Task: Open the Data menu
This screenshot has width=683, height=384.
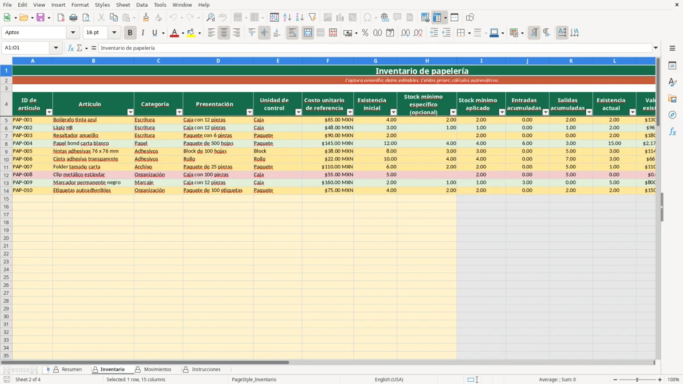Action: 142,5
